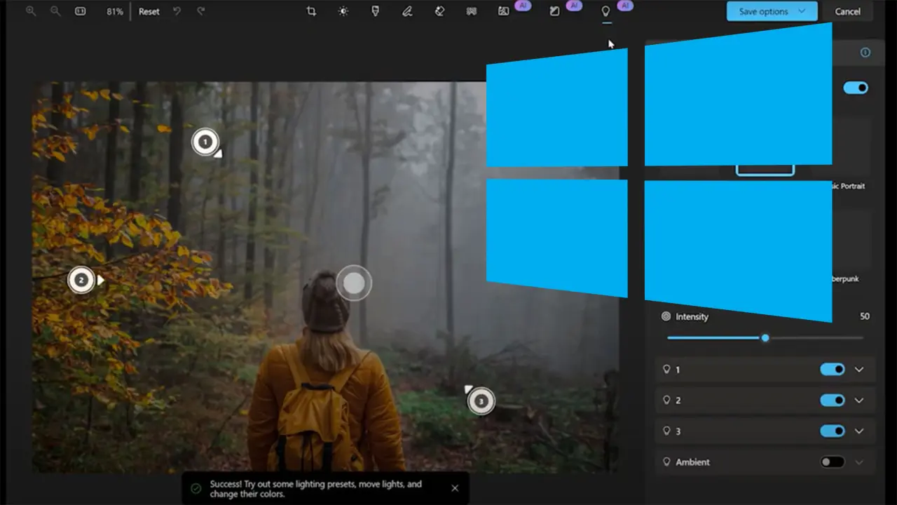The width and height of the screenshot is (897, 505).
Task: Select the Crop tool in the toolbar
Action: pos(311,11)
